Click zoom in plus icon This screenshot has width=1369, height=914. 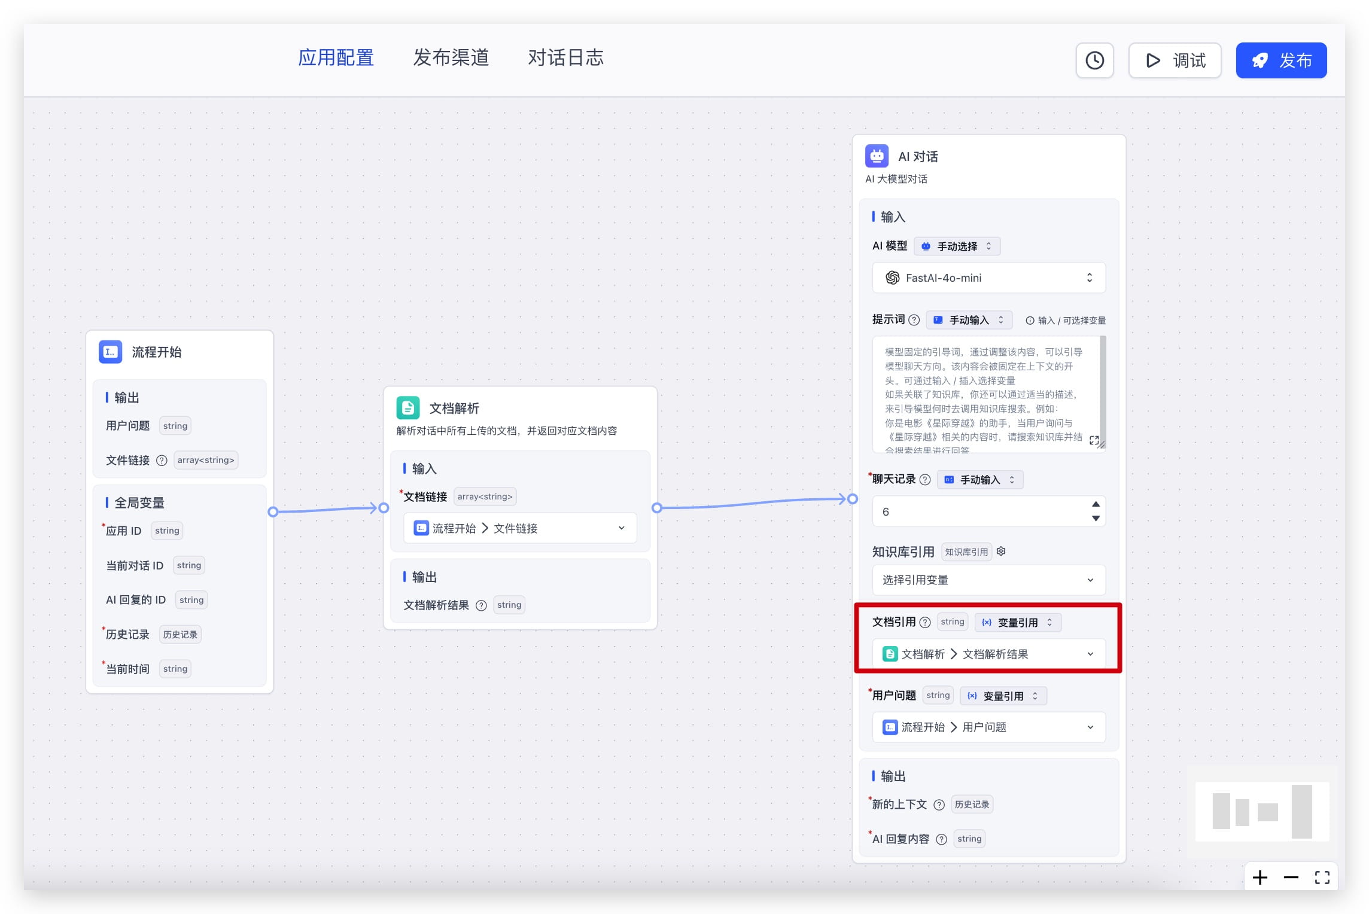pyautogui.click(x=1260, y=878)
